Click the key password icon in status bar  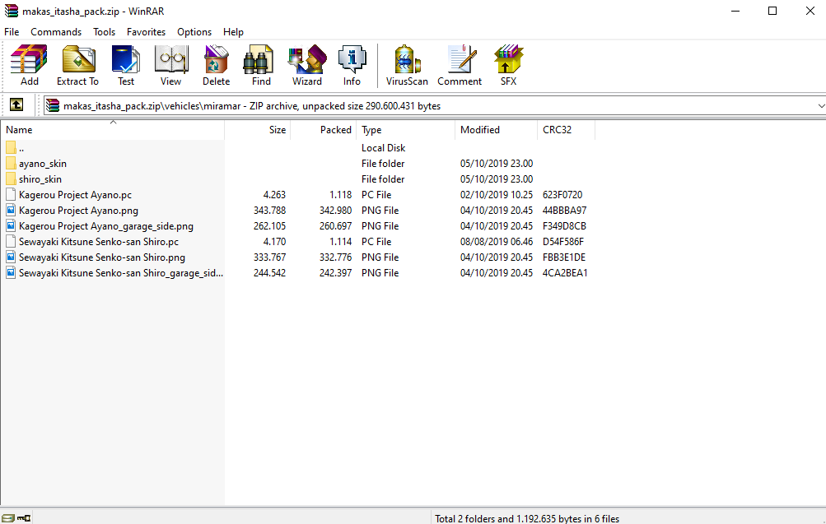(x=24, y=518)
